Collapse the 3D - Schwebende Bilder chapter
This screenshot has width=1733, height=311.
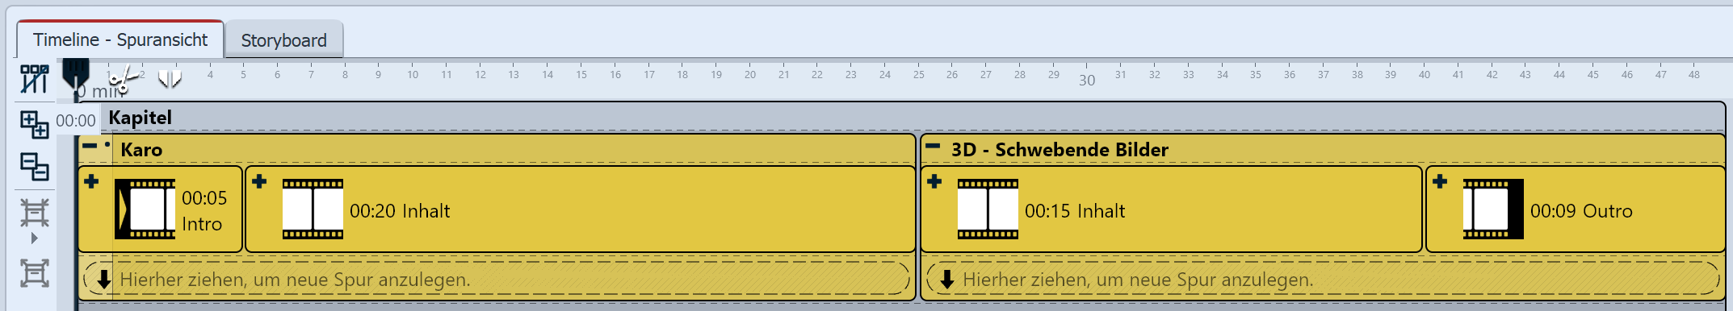tap(933, 146)
